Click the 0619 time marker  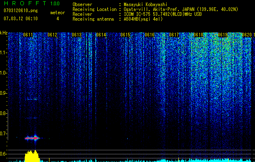pos(223,35)
